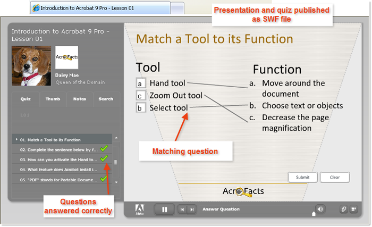Go to the previous slide
The image size is (372, 227).
point(182,209)
